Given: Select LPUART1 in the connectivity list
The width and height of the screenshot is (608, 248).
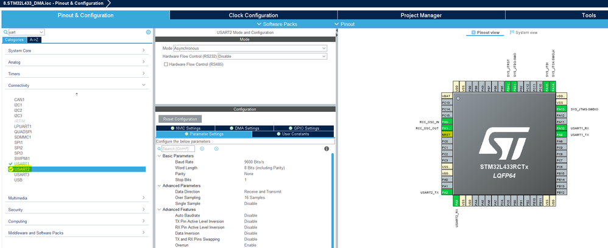Looking at the screenshot, I should tap(23, 126).
